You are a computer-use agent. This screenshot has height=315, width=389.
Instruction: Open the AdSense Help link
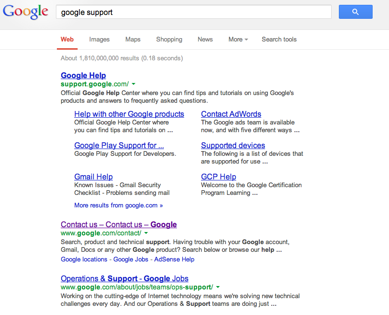pos(174,259)
